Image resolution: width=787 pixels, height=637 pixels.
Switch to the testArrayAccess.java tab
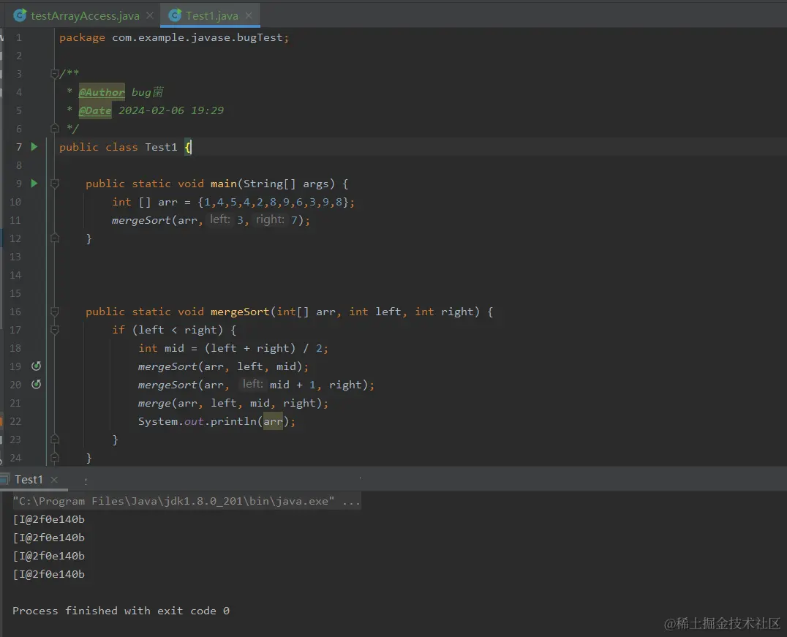[85, 15]
